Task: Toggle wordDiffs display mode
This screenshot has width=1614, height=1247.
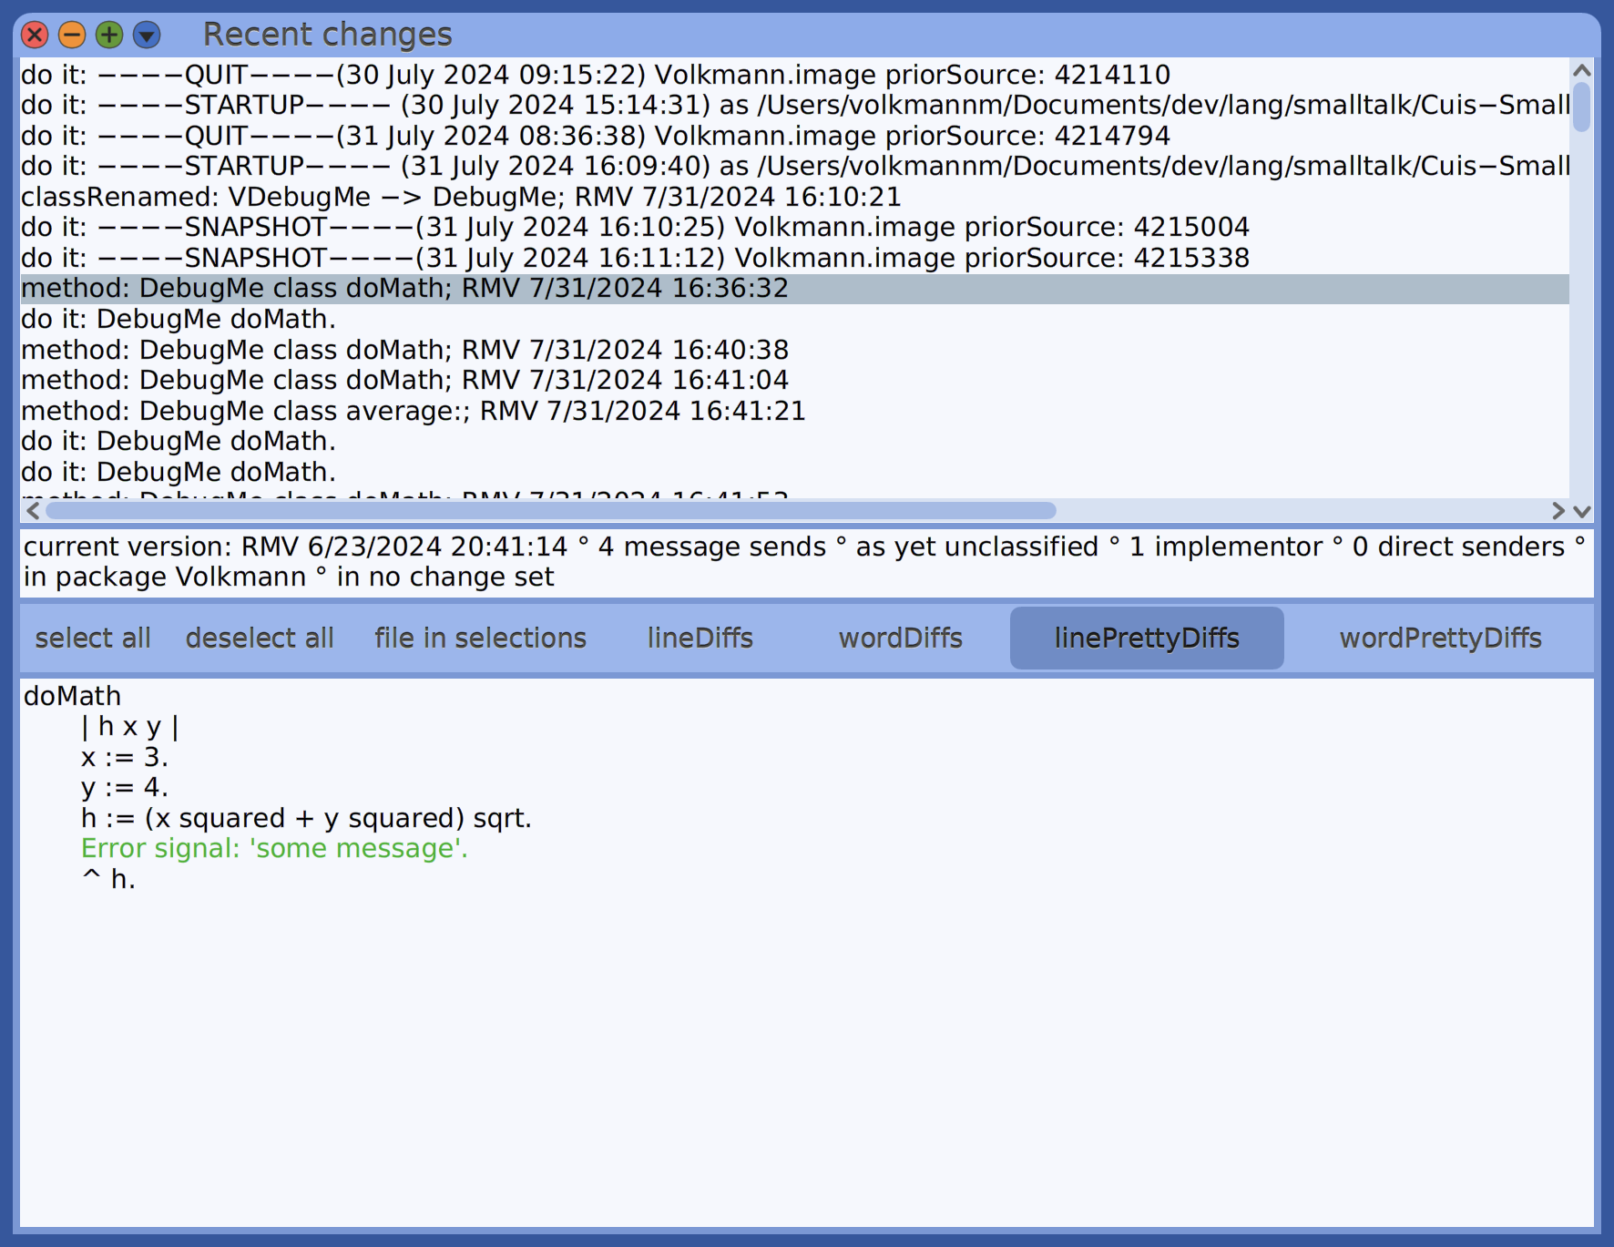Action: (900, 638)
